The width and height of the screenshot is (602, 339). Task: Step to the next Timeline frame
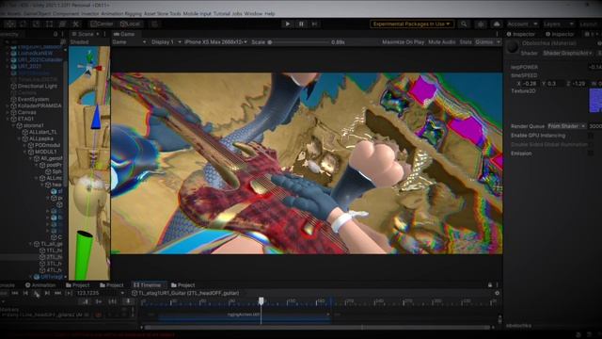(x=47, y=293)
